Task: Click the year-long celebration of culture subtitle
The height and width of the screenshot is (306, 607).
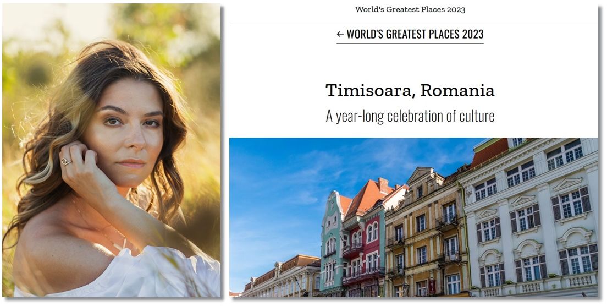Action: pos(410,116)
